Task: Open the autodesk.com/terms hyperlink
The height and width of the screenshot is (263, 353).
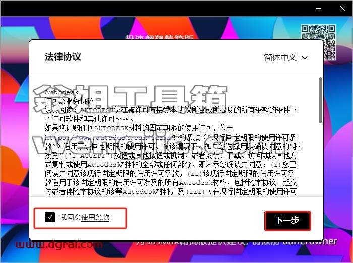Action: [x=108, y=137]
